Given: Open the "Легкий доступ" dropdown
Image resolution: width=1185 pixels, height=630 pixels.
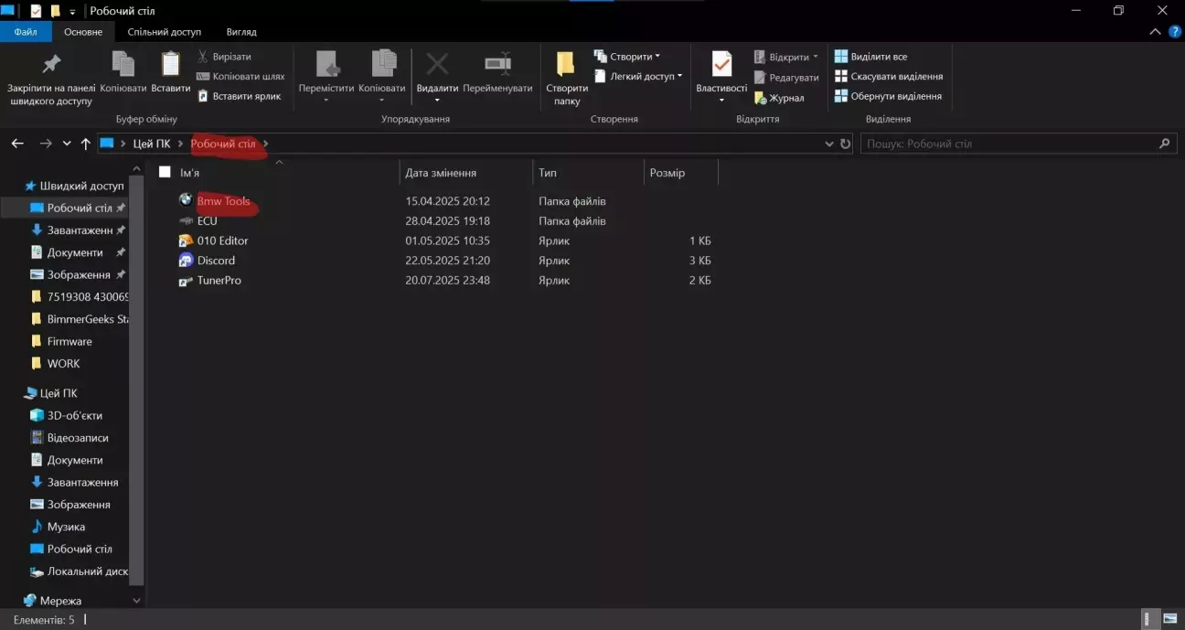Looking at the screenshot, I should point(638,77).
